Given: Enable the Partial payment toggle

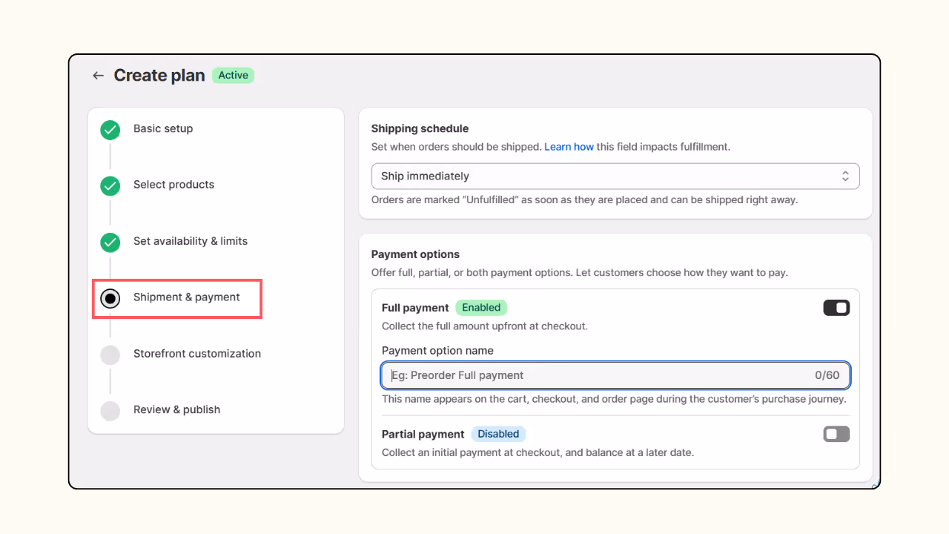Looking at the screenshot, I should pos(836,434).
